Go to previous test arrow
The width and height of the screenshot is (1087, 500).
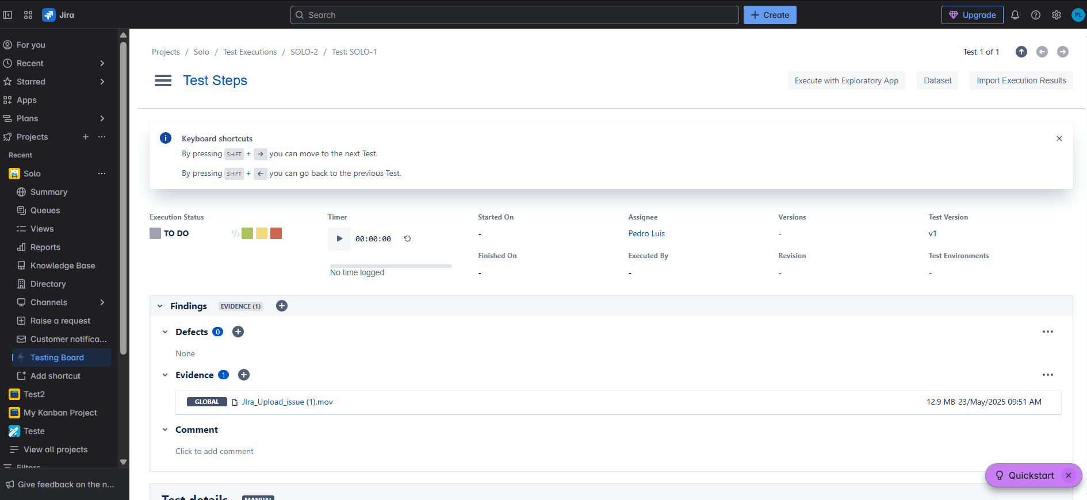[1042, 52]
